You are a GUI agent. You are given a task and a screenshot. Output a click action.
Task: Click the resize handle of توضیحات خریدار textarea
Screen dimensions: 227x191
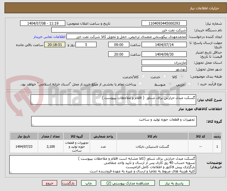click(11, 172)
